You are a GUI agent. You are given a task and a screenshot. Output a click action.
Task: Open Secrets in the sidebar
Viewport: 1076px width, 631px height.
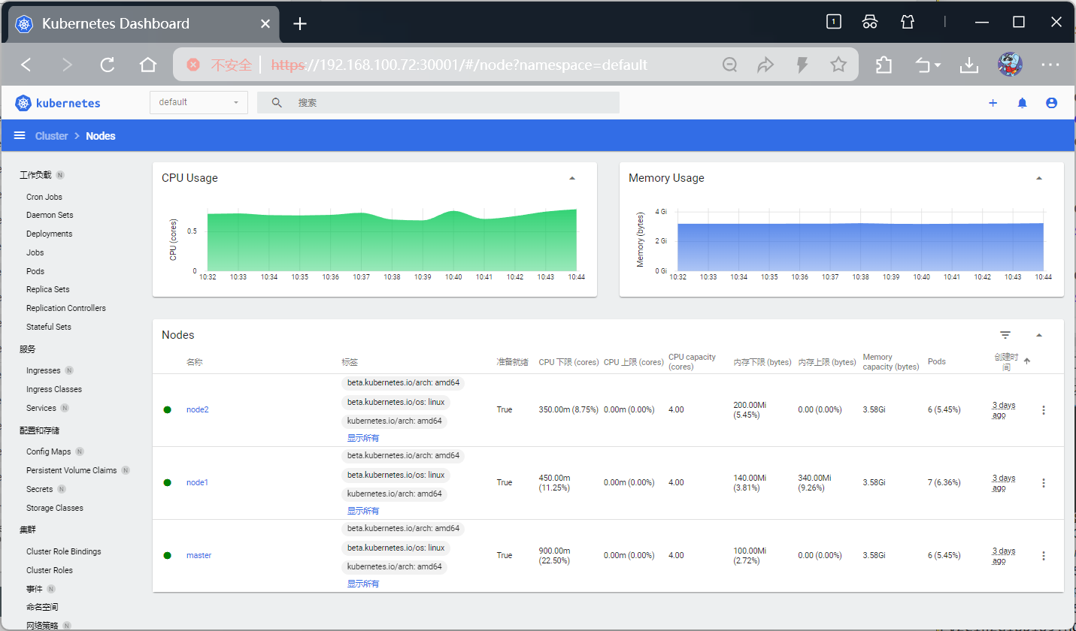click(x=40, y=489)
